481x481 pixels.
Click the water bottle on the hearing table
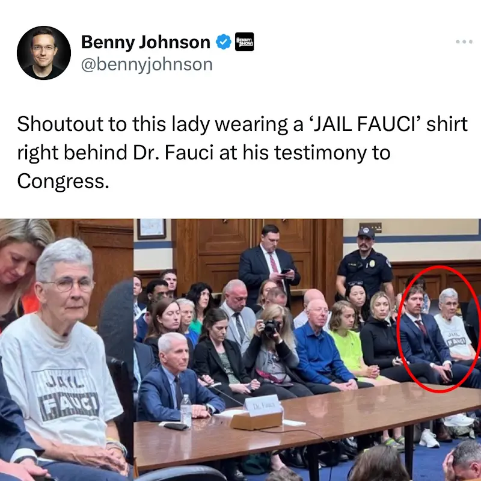[186, 411]
